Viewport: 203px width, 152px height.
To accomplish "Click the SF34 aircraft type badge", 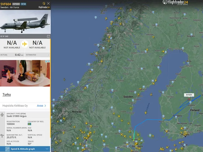I will point(23,4).
